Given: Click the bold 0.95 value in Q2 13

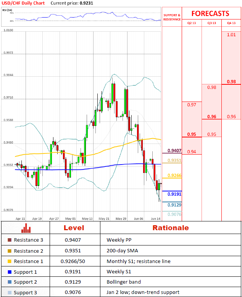Looking at the screenshot, I should 192,134.
